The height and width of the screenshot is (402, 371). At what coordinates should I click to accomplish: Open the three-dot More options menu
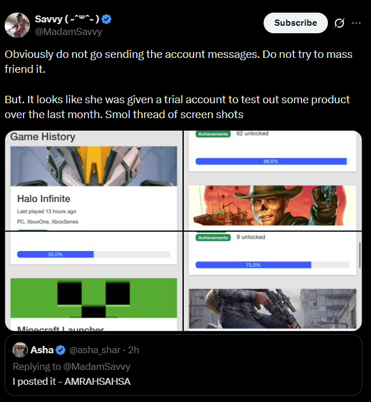coord(356,23)
